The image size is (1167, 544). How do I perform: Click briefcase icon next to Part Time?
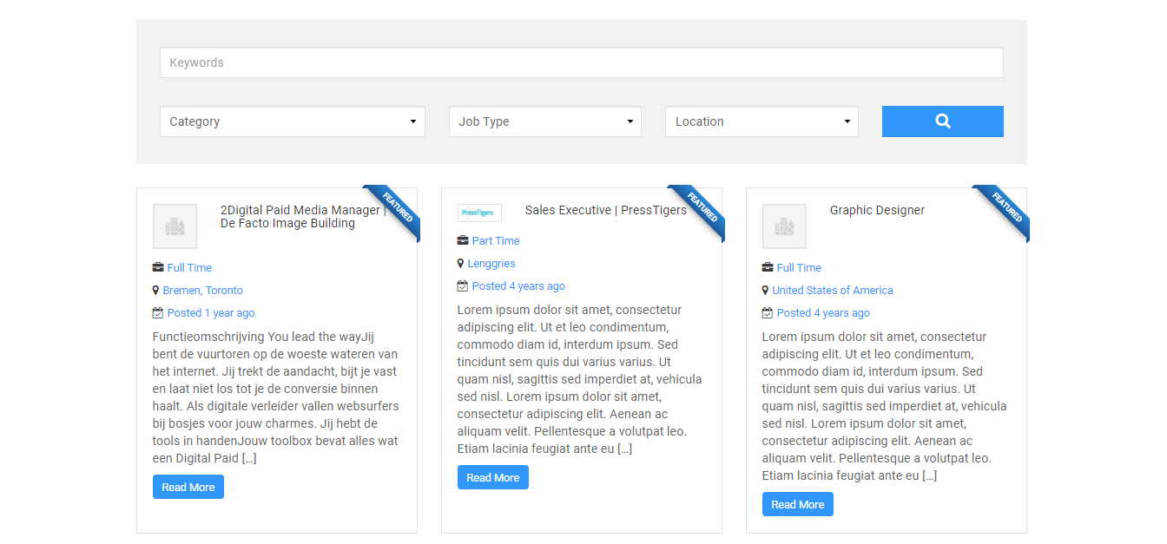coord(463,241)
